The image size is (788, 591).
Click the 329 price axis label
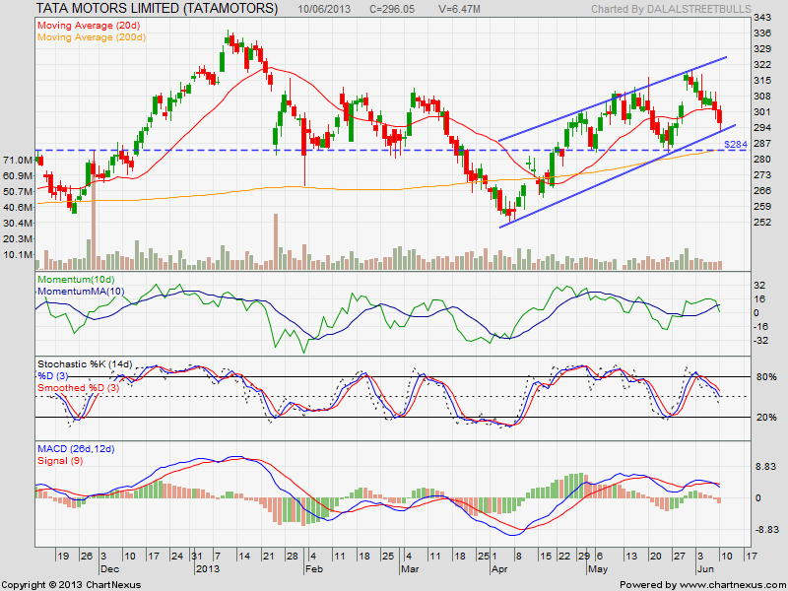point(762,48)
